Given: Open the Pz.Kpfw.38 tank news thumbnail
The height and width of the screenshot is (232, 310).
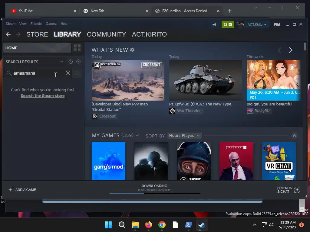Looking at the screenshot, I should [x=206, y=80].
